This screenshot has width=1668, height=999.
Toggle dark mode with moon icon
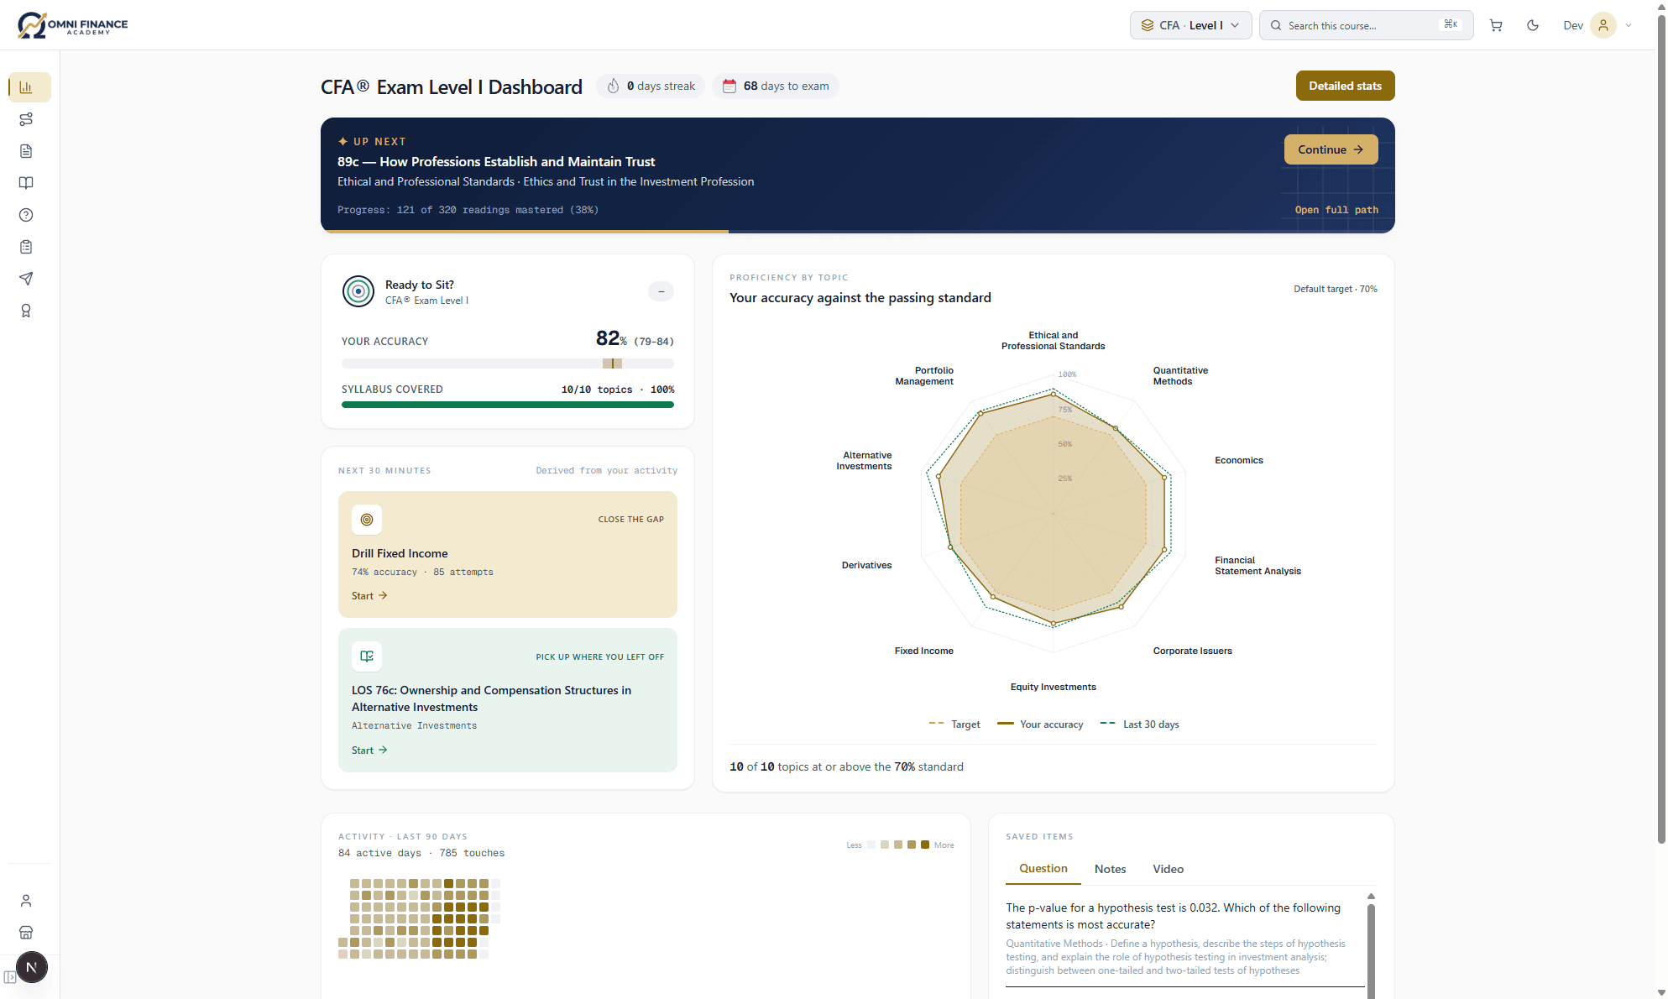(x=1533, y=25)
